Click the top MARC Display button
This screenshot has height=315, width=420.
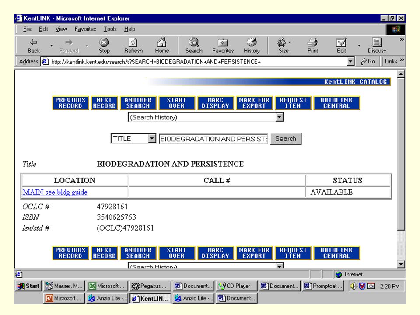point(216,103)
